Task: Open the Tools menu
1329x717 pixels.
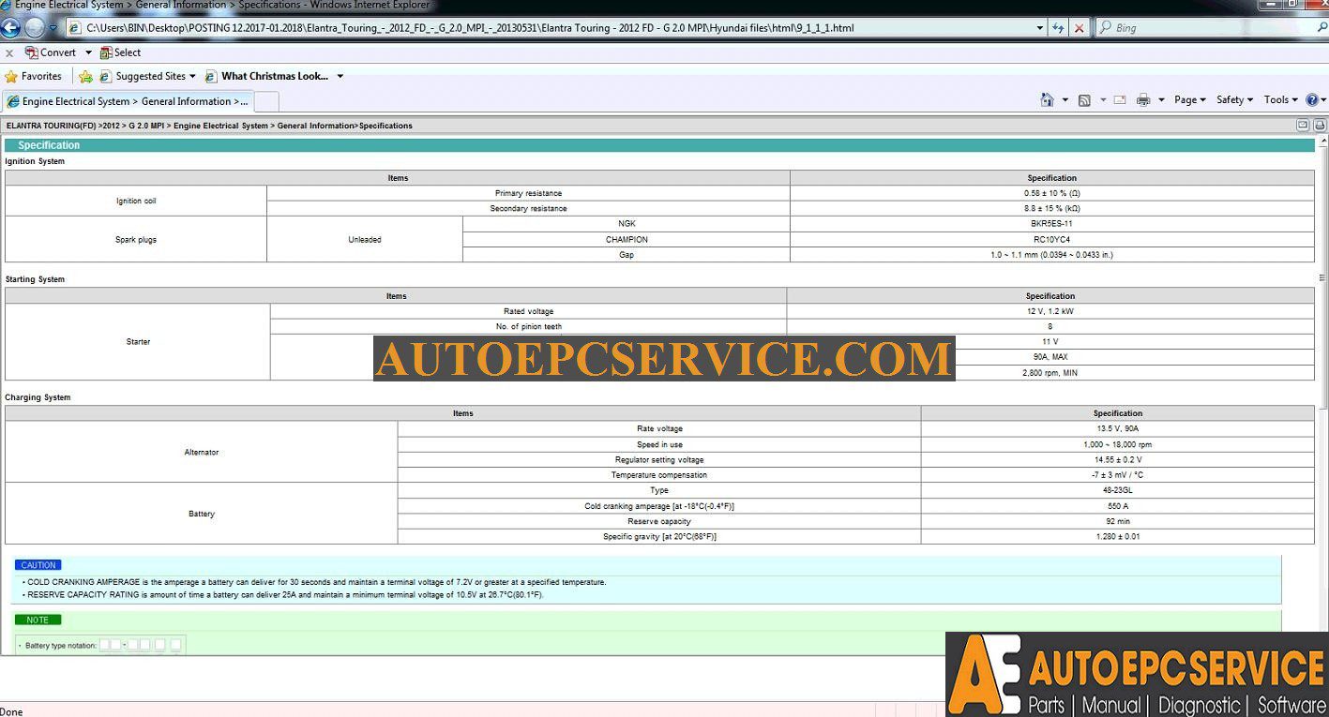Action: (1280, 100)
